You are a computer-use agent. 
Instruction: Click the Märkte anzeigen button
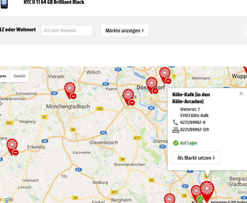[125, 30]
